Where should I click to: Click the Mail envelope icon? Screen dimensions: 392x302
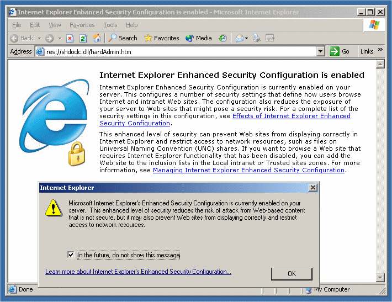click(239, 38)
